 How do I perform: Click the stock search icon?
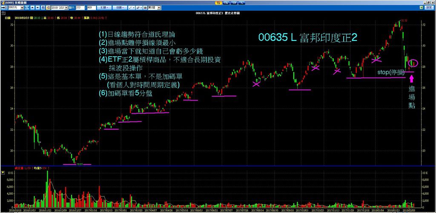pyautogui.click(x=27, y=8)
